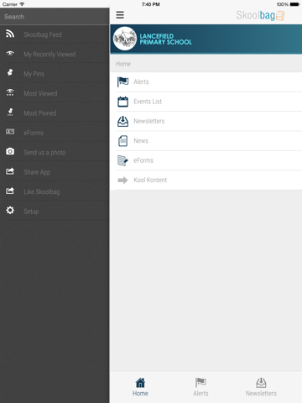Select My Pins in the sidebar
Image resolution: width=302 pixels, height=403 pixels.
(55, 74)
